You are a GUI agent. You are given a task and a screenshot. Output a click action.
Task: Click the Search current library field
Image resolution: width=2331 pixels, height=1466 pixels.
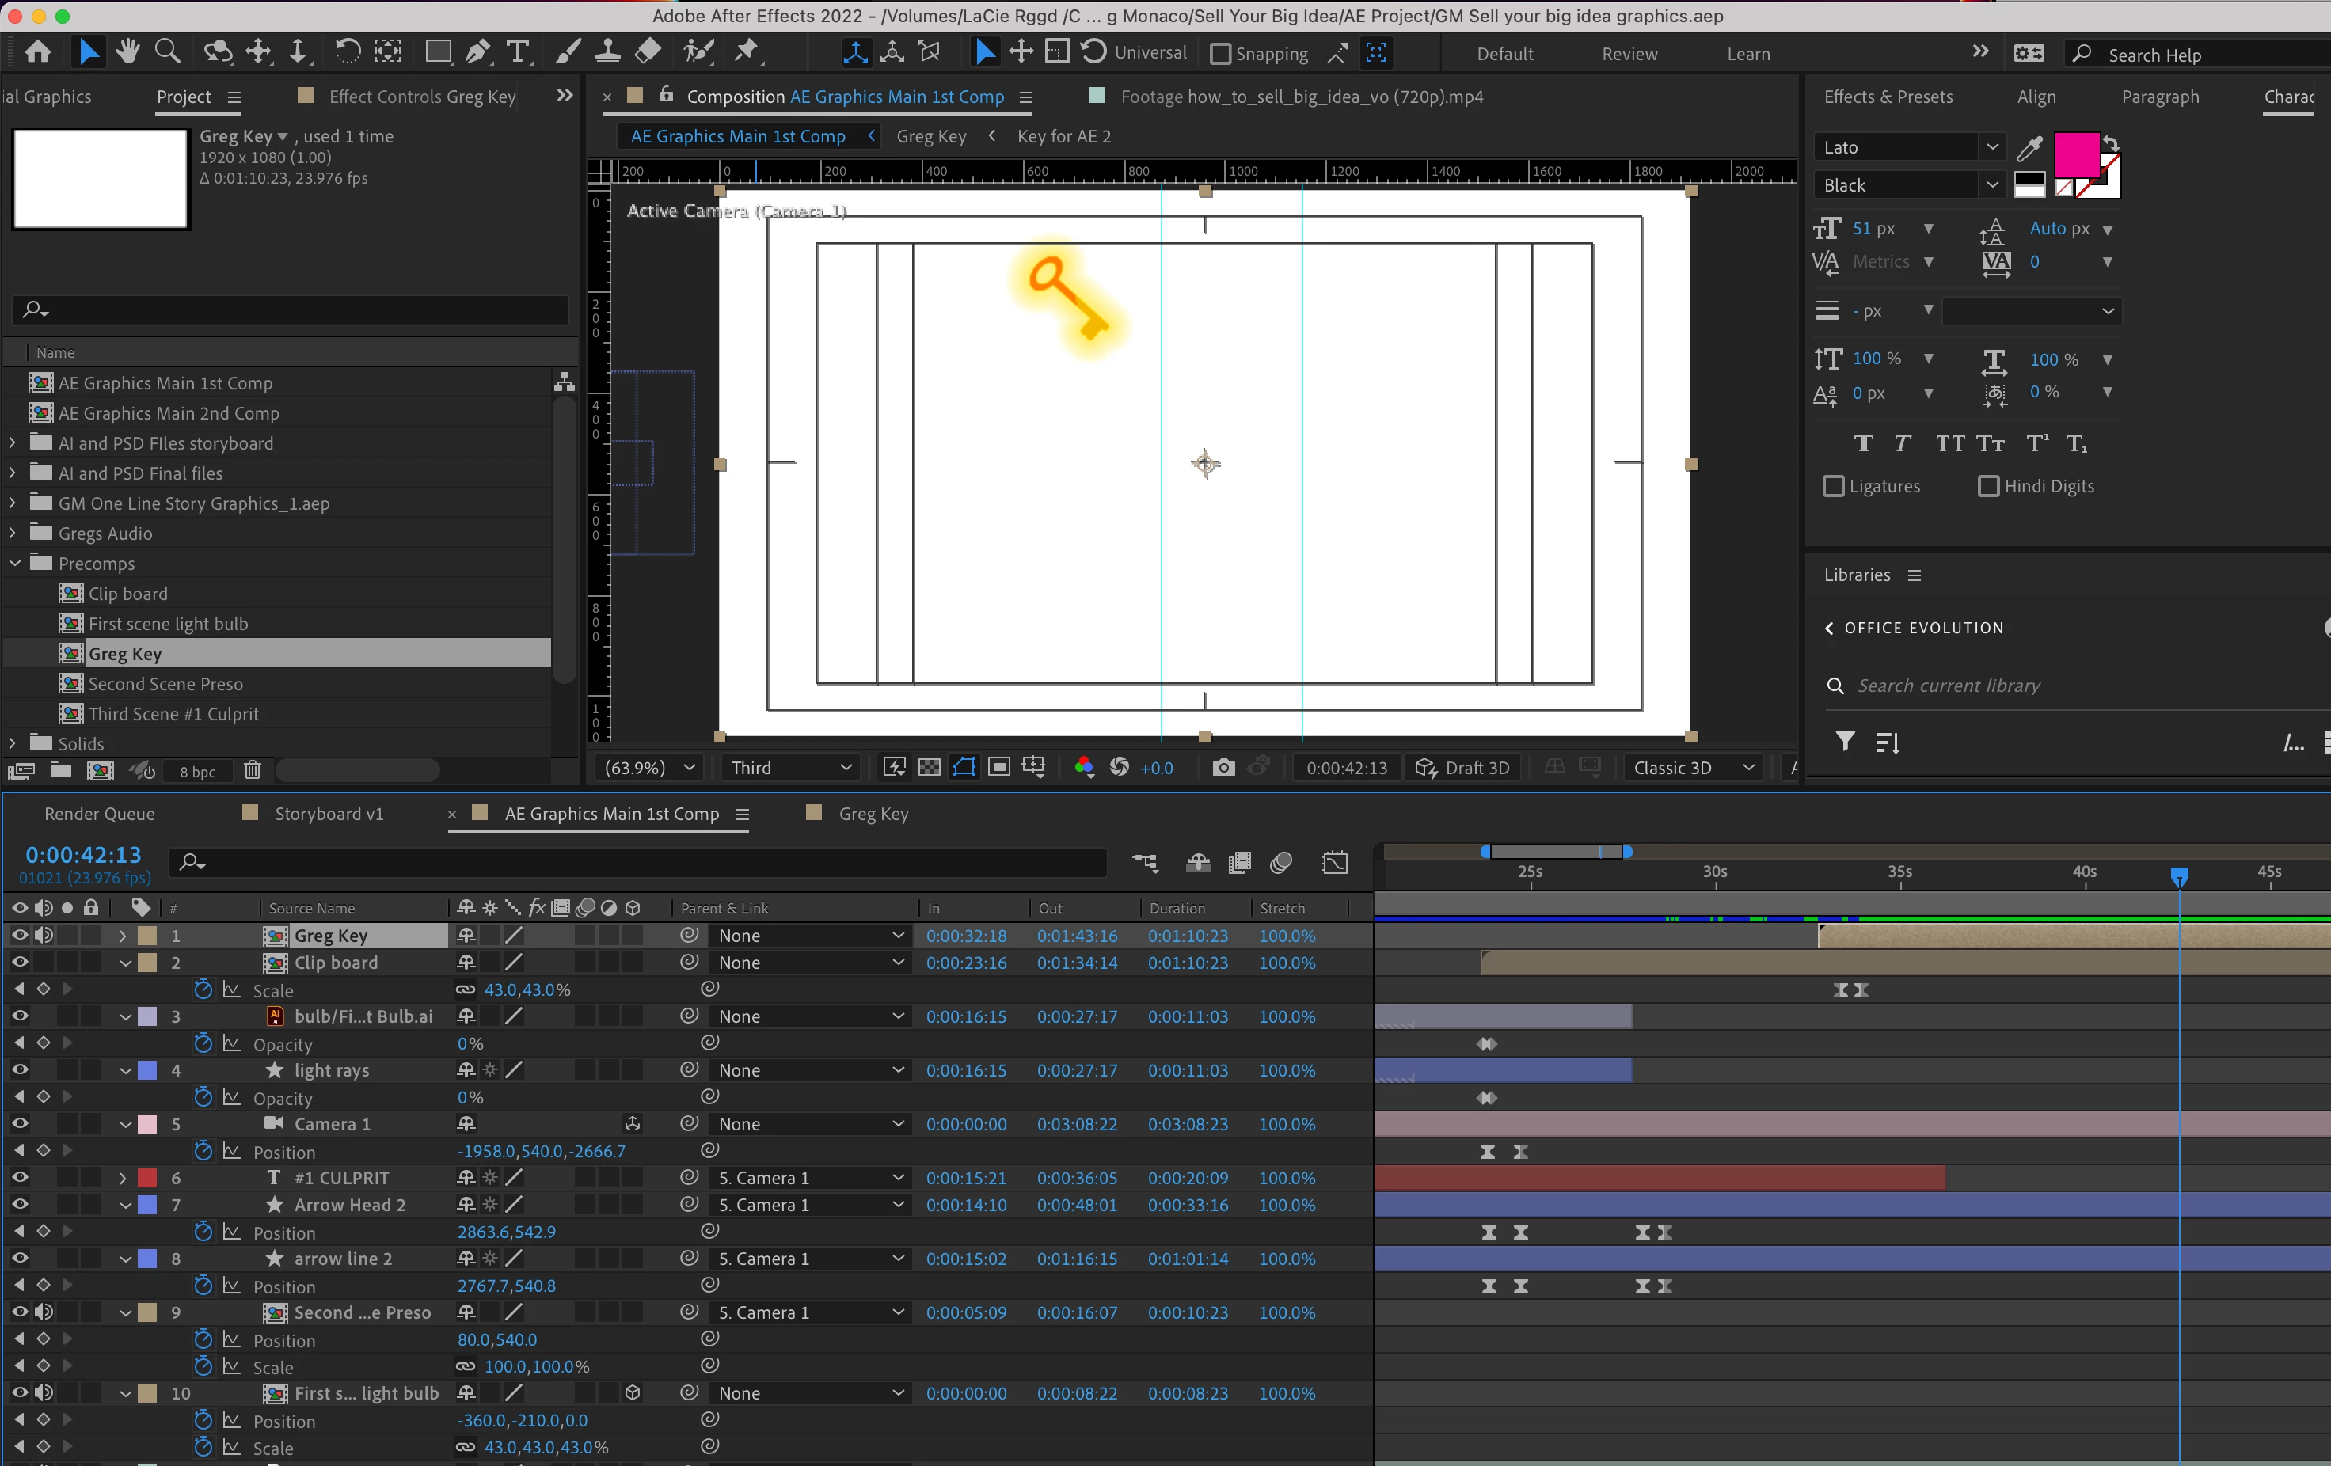pos(1948,685)
